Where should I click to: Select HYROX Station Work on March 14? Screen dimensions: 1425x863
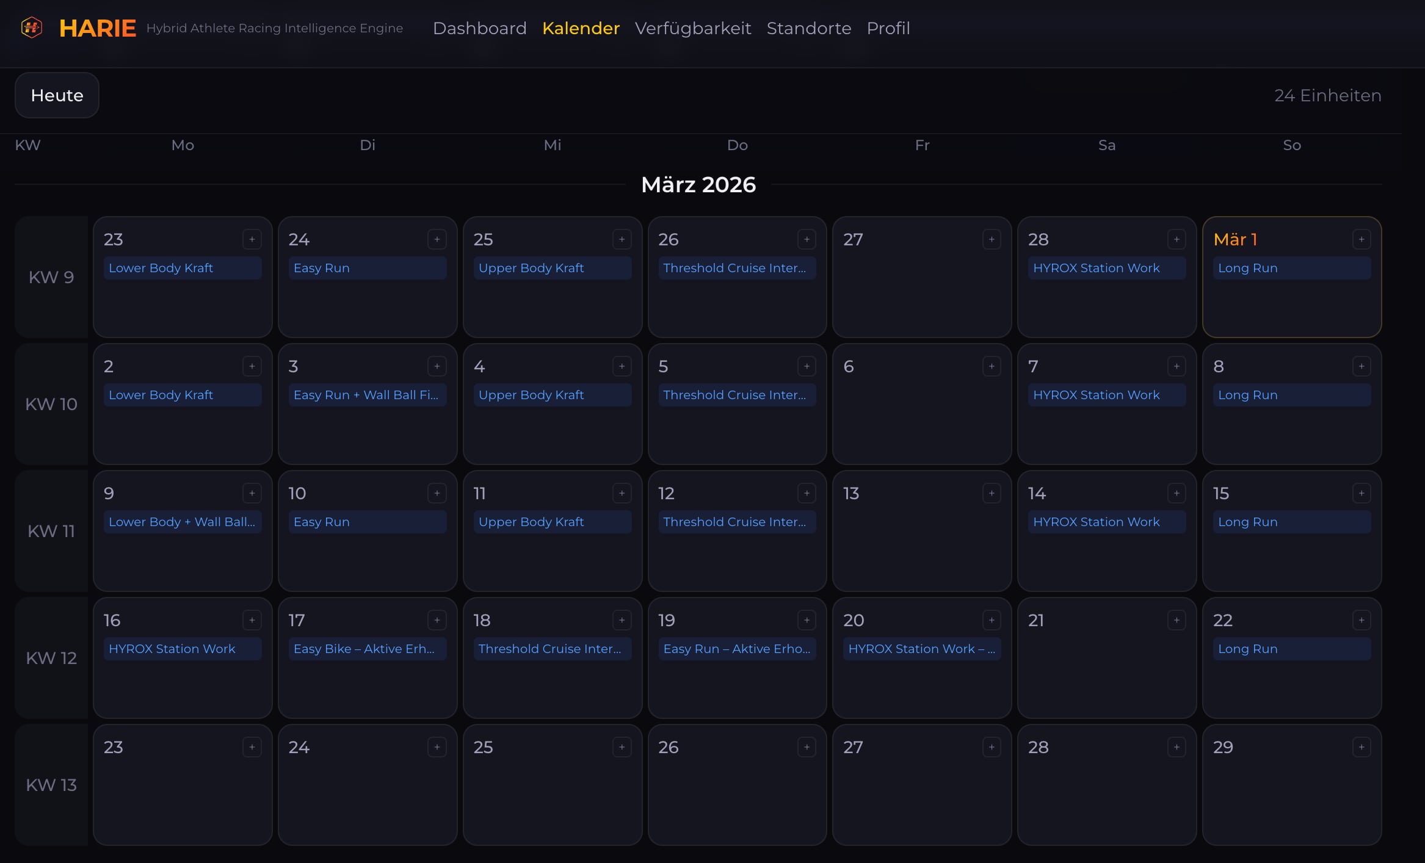tap(1106, 522)
